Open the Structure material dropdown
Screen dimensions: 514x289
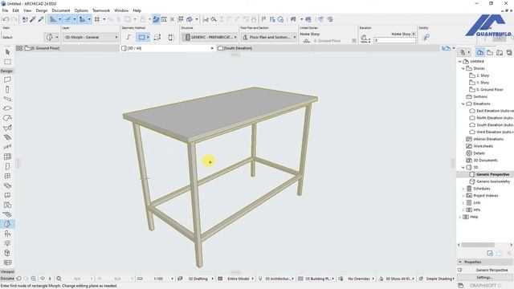pyautogui.click(x=210, y=38)
